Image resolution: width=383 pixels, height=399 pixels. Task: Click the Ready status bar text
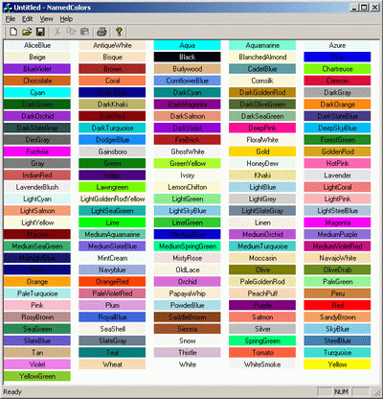[x=12, y=391]
